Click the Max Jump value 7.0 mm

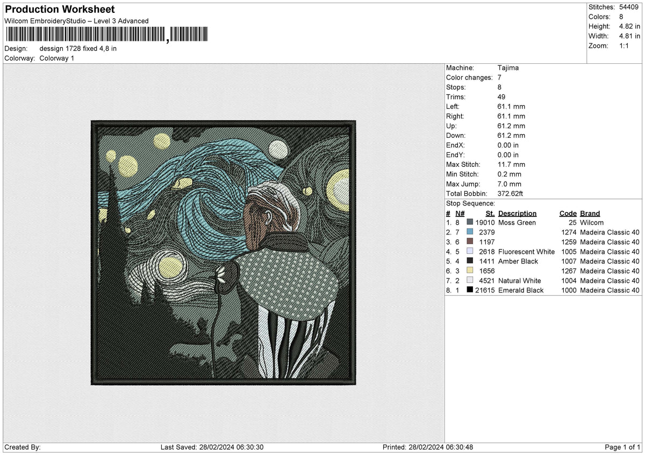coord(510,184)
